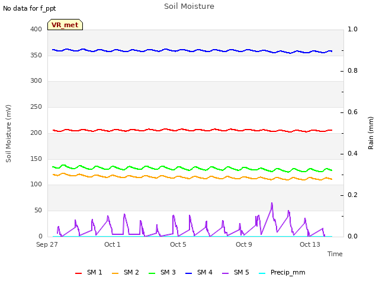This screenshot has height=284, width=379.
Task: Click the 150 y-axis tick label
Action: 36,159
